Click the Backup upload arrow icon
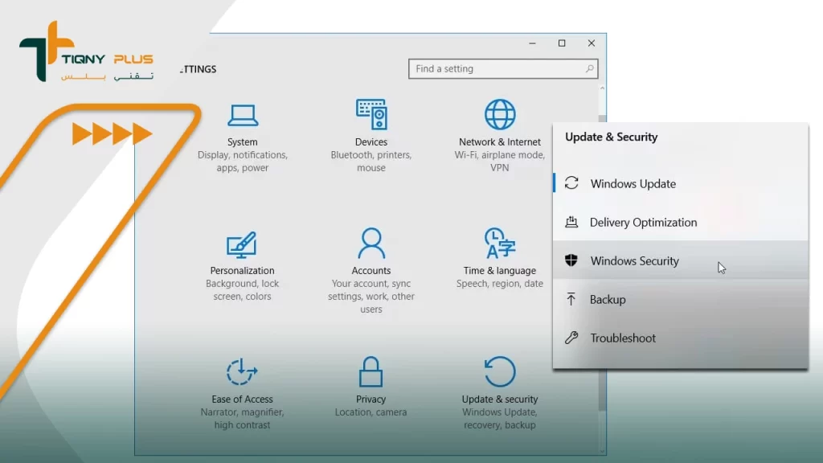This screenshot has height=463, width=823. 571,299
